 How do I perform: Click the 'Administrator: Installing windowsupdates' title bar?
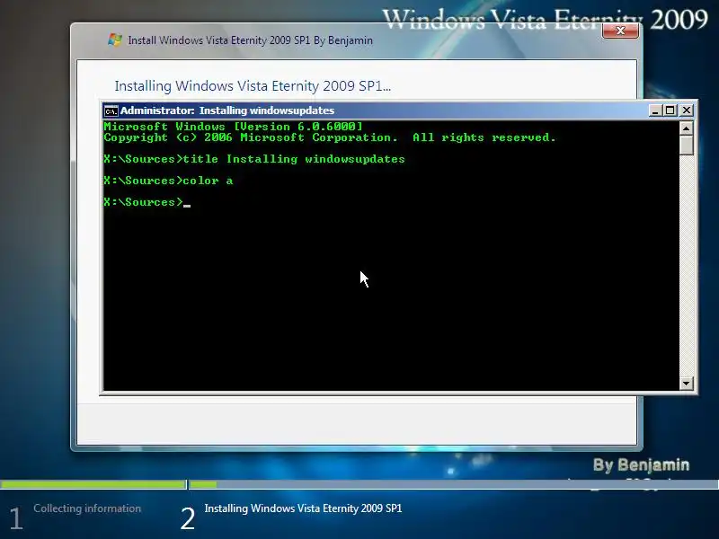pyautogui.click(x=376, y=110)
